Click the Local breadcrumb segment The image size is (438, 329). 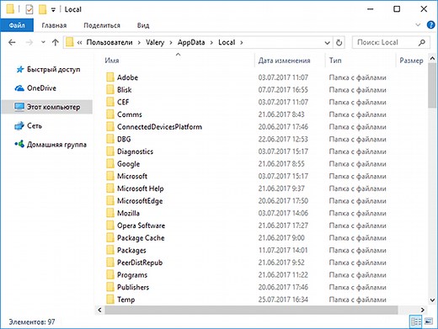227,42
